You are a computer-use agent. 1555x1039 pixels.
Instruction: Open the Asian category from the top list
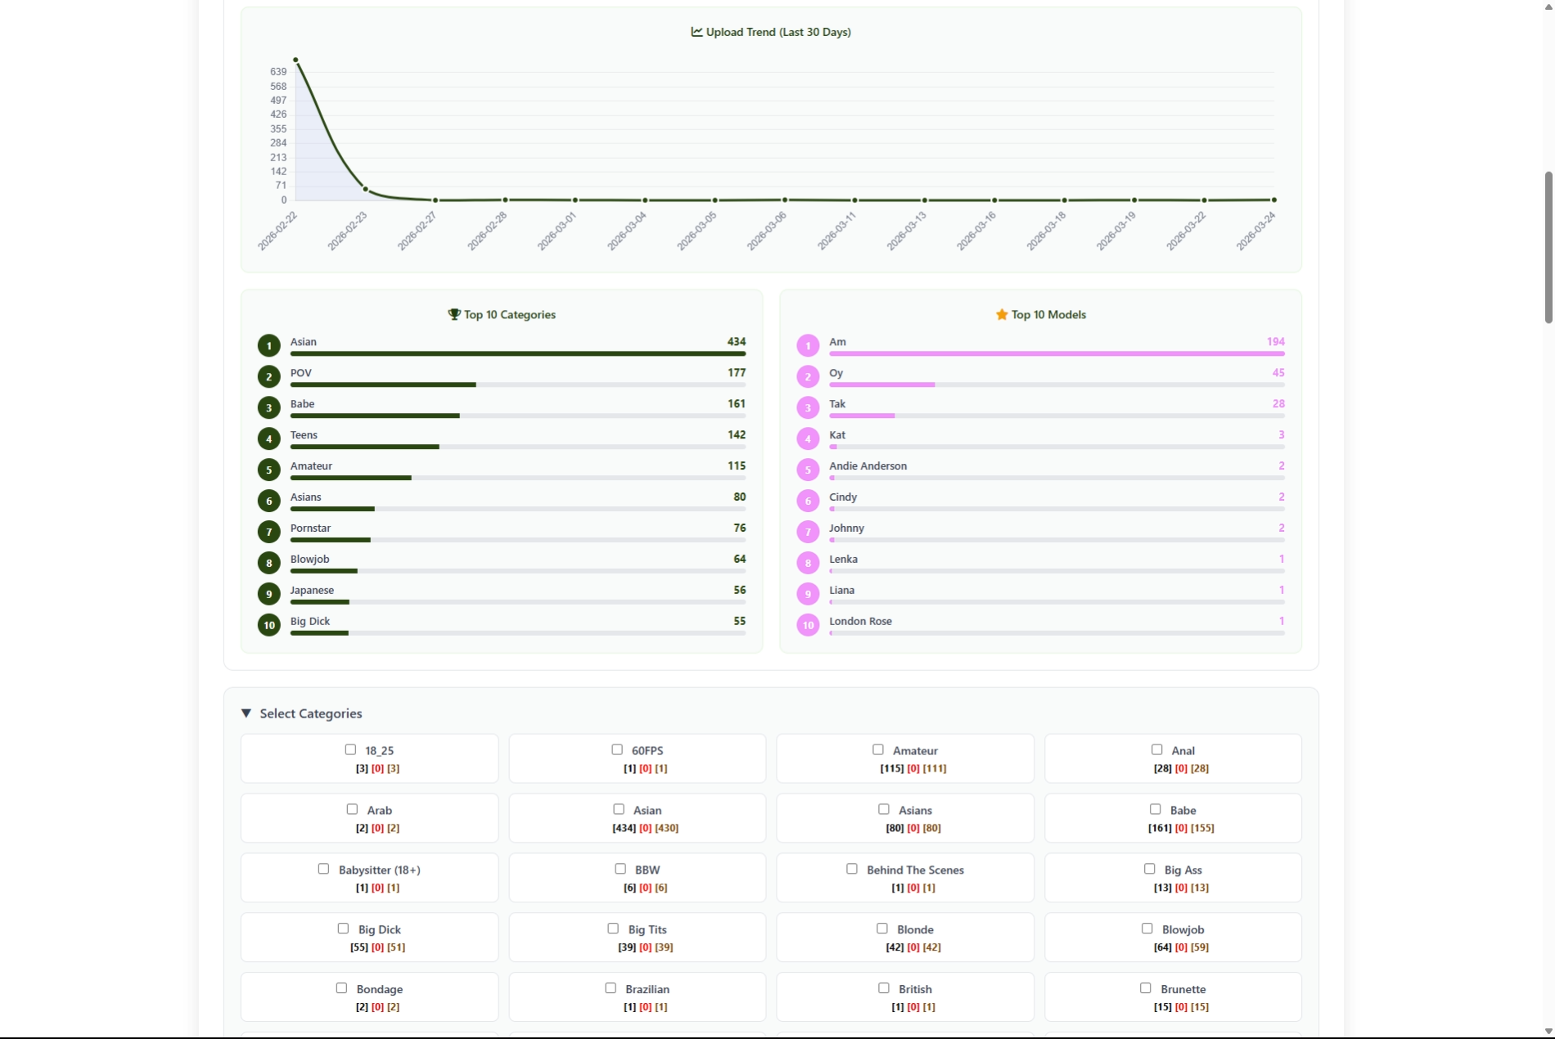304,342
